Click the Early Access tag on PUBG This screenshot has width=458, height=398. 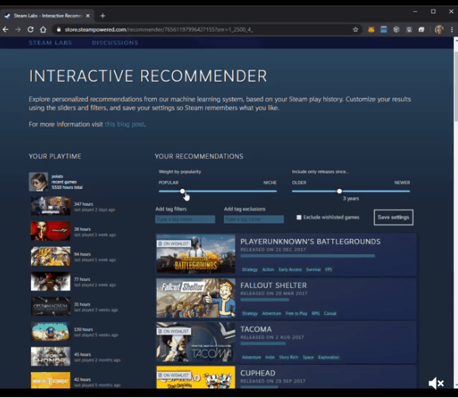[x=290, y=269]
